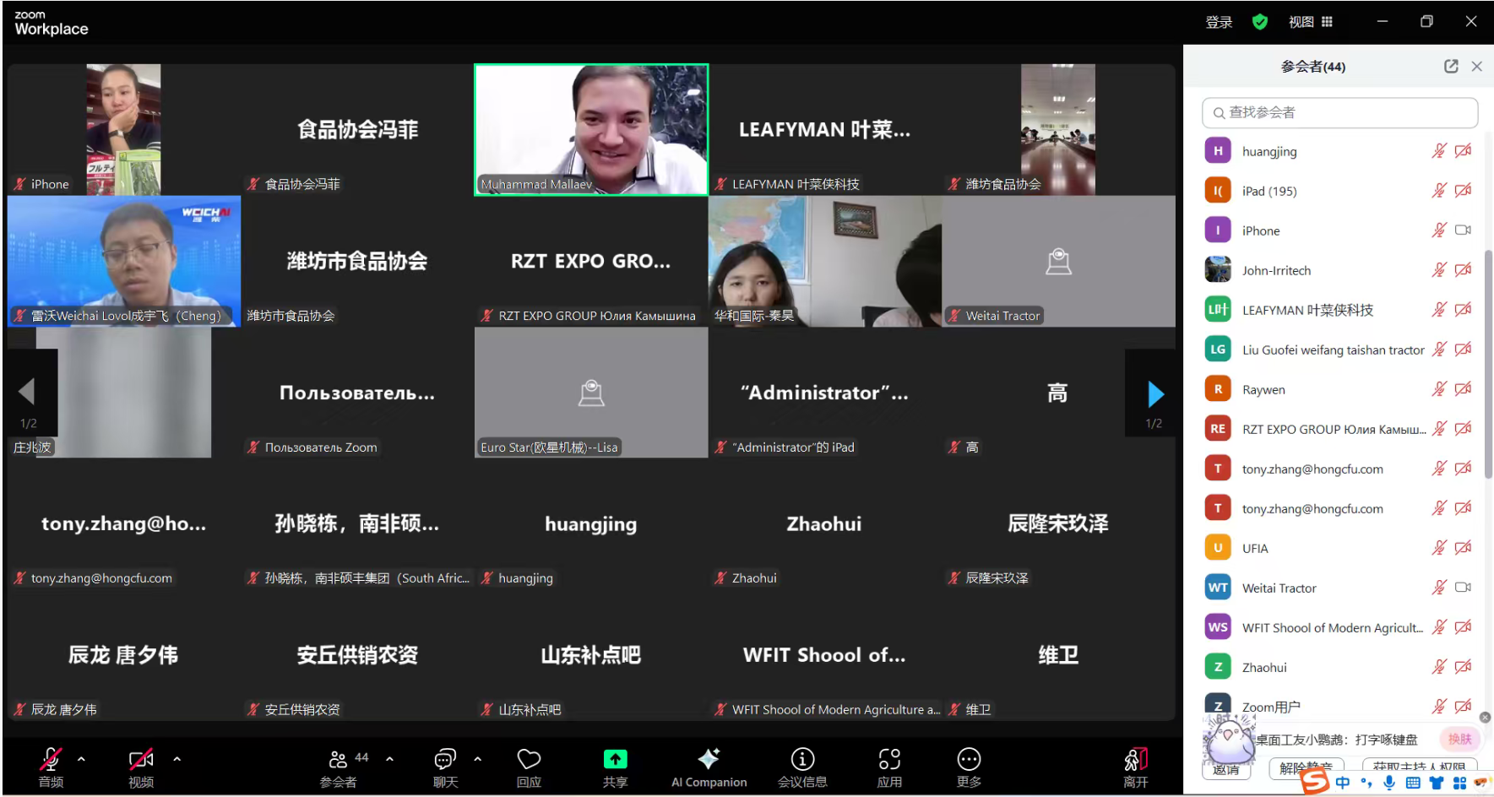
Task: Click the green 共享 share screen icon
Action: [615, 759]
